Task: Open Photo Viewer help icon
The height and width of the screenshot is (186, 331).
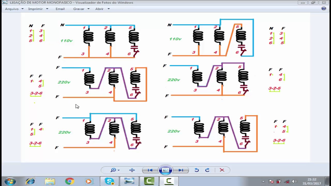Action: click(324, 9)
